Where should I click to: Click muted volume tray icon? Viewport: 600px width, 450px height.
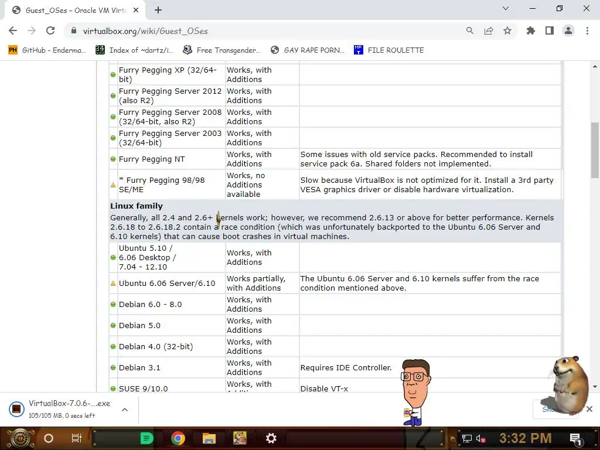pos(480,438)
